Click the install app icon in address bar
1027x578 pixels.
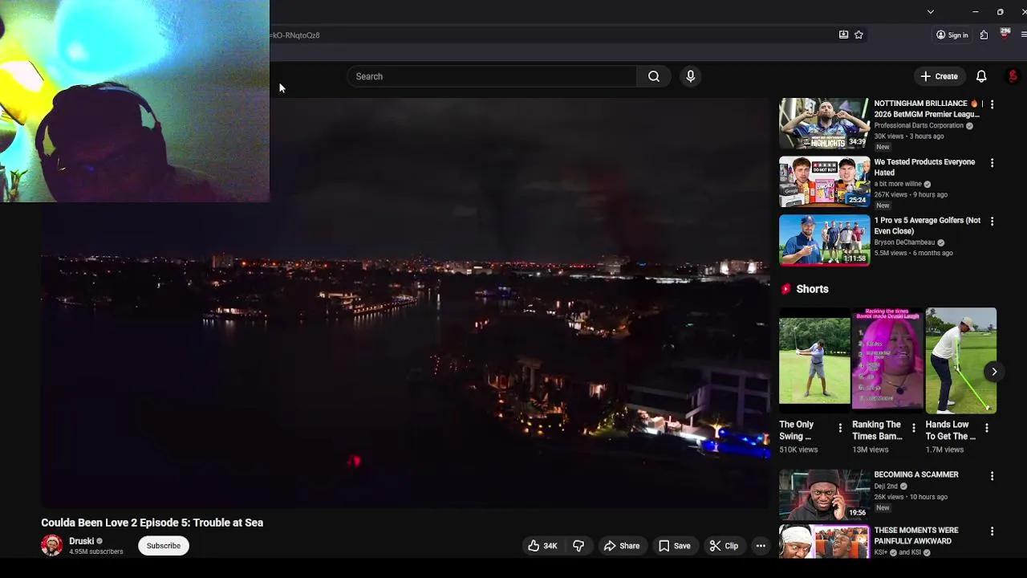(x=843, y=35)
